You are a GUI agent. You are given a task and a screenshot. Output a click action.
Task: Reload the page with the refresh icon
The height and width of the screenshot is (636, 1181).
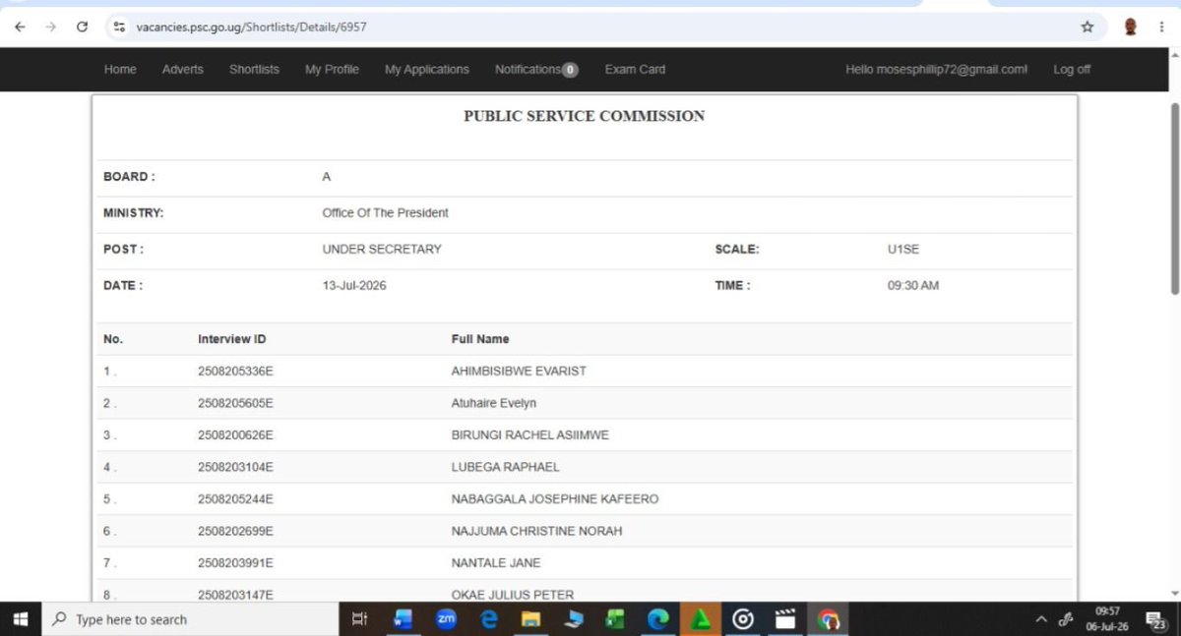(x=82, y=28)
